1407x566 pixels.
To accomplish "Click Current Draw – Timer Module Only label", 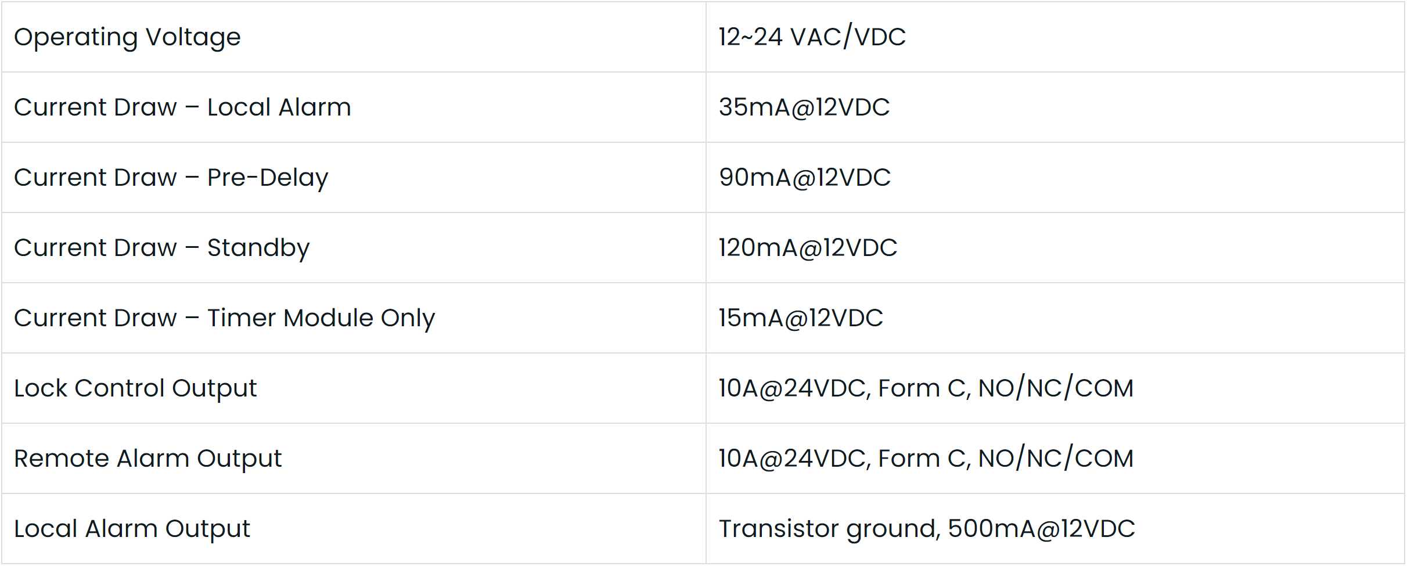I will click(224, 318).
